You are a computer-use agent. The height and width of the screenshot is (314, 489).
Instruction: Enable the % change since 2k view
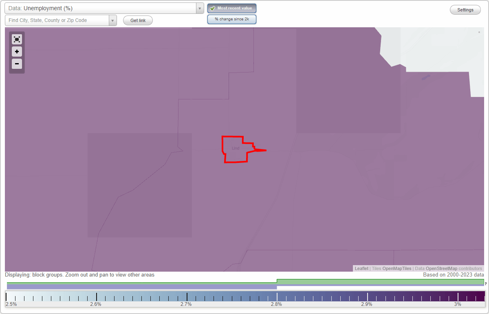pyautogui.click(x=231, y=19)
